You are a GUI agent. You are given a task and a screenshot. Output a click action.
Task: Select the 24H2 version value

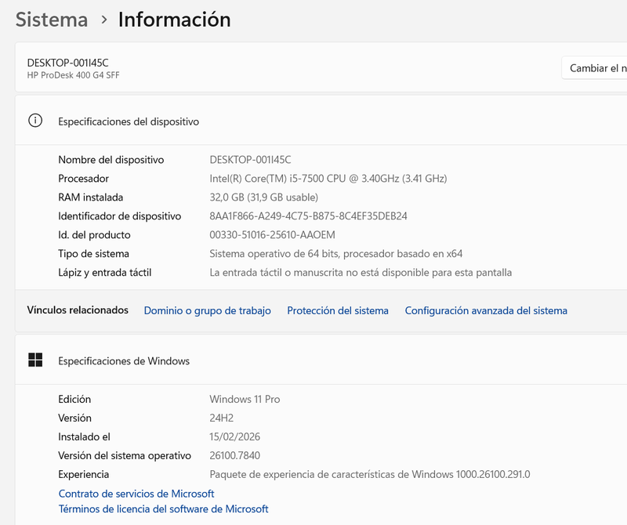click(x=222, y=418)
